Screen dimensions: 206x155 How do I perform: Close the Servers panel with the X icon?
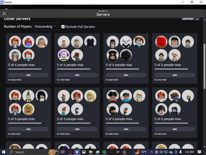point(4,14)
